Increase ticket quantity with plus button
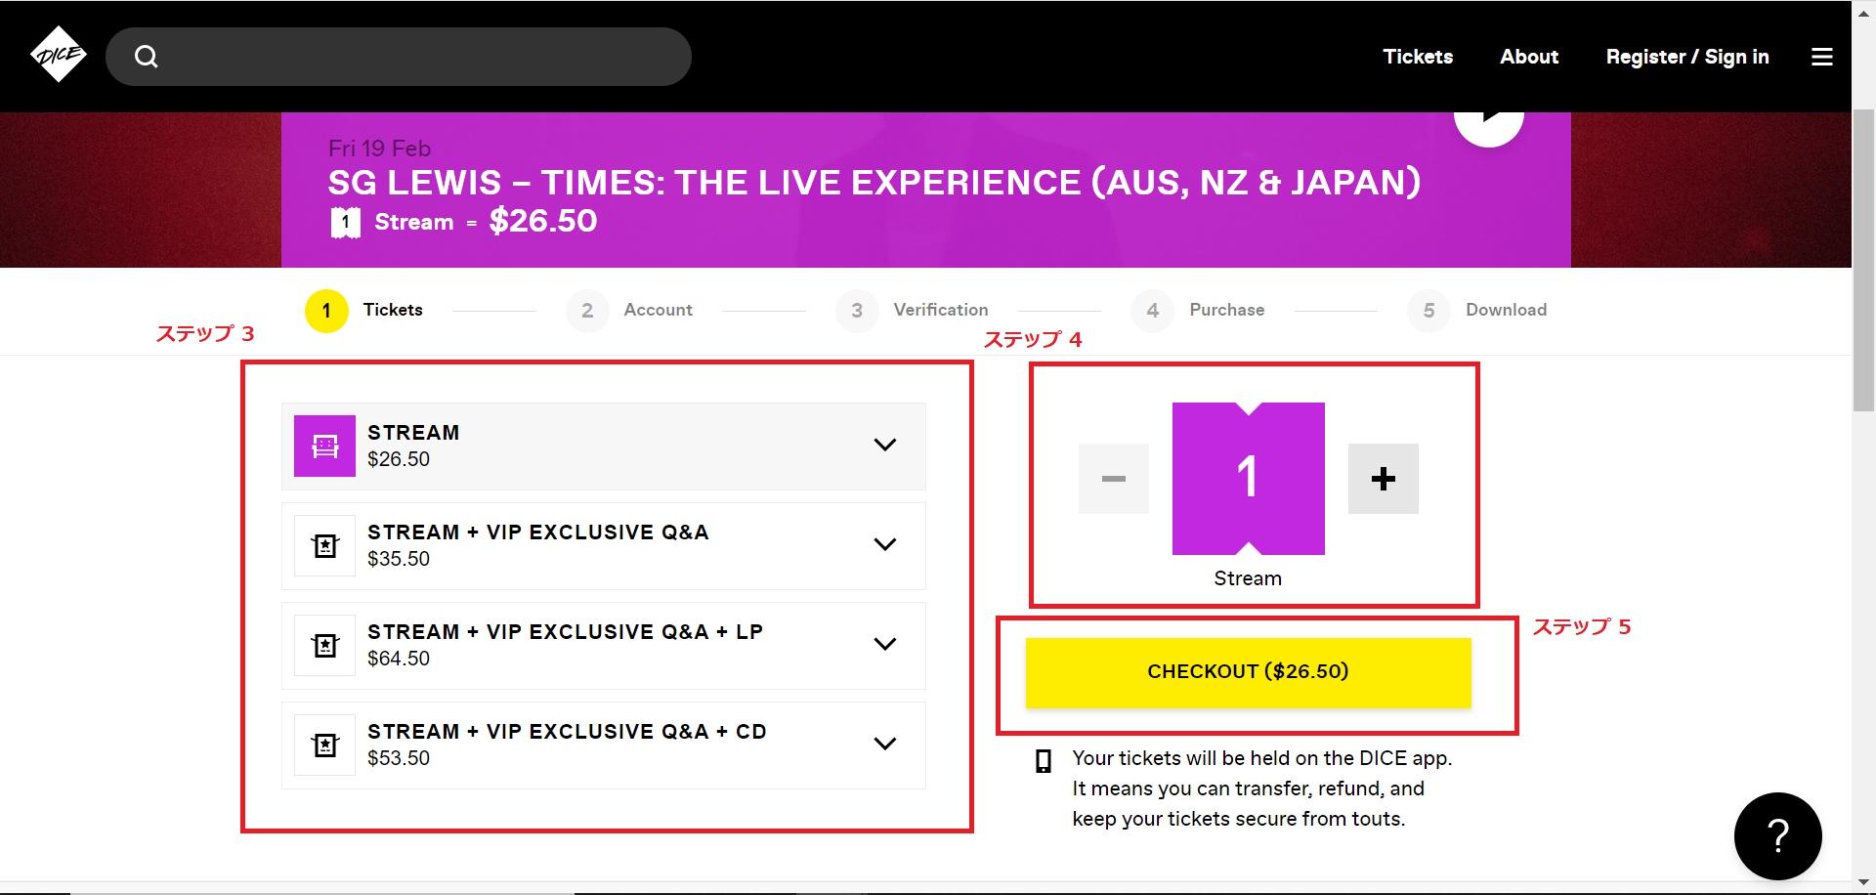 tap(1383, 479)
